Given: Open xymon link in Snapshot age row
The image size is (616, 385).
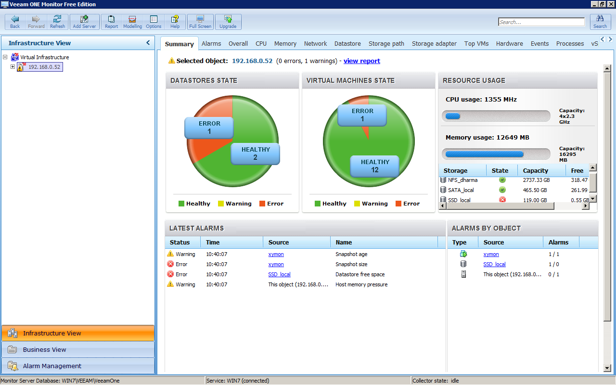Looking at the screenshot, I should [276, 254].
